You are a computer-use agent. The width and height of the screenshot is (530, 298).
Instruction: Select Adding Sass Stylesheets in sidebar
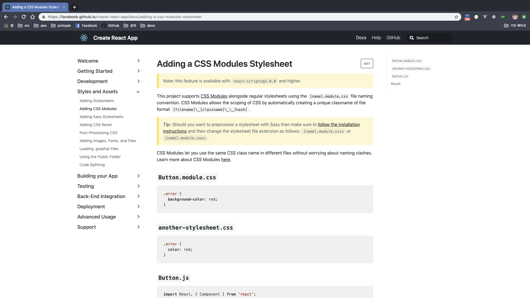click(101, 117)
